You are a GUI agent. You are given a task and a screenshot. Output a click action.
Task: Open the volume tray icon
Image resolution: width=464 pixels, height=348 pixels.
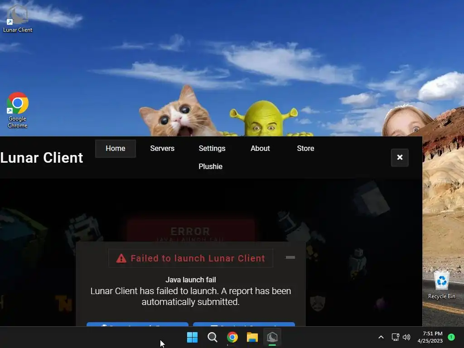406,337
